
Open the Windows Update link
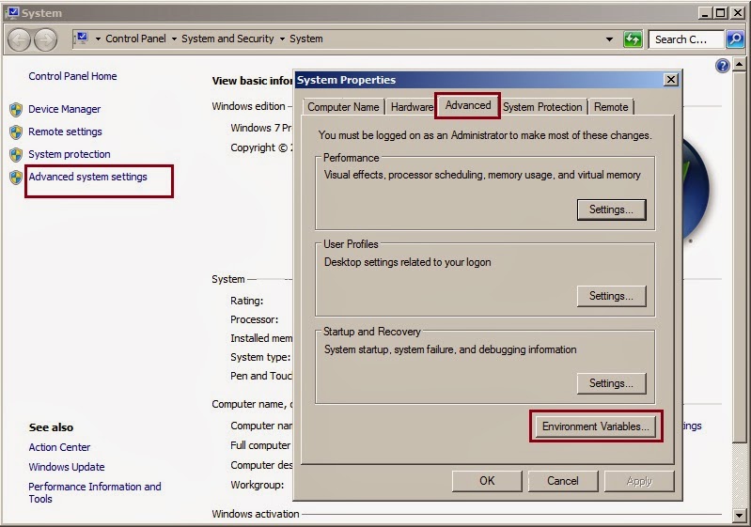coord(67,467)
